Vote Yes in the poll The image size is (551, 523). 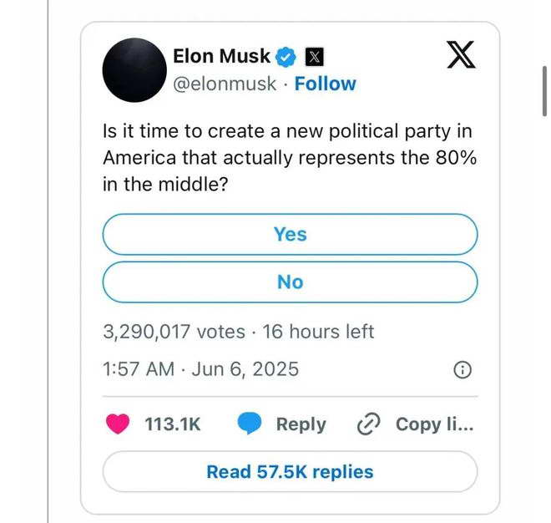[290, 235]
